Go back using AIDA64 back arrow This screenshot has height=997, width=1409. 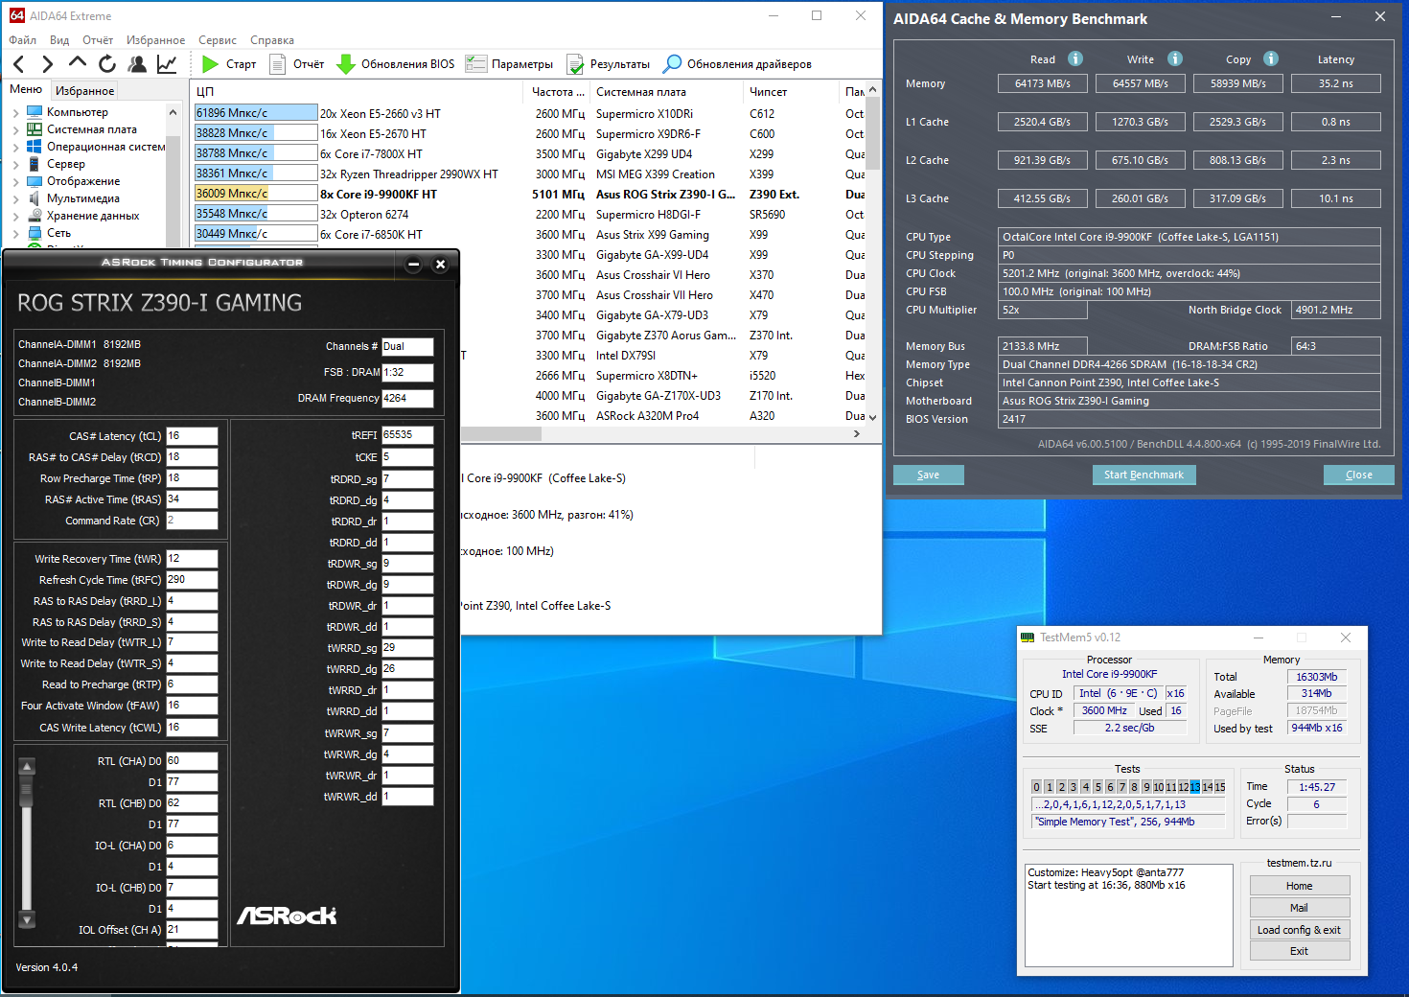(x=19, y=64)
